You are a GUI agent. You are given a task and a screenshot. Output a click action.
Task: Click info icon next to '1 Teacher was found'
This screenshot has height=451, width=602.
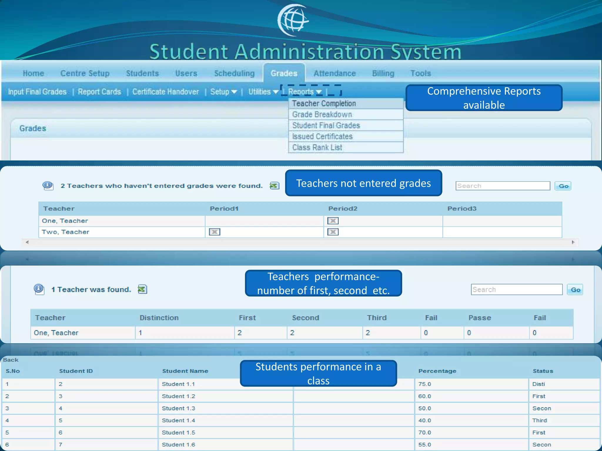(39, 289)
